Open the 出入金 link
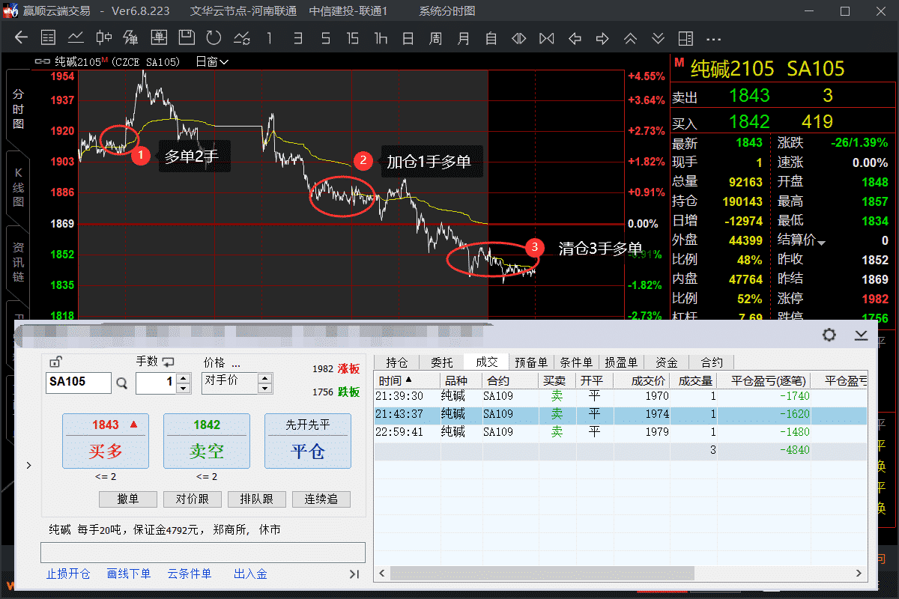The height and width of the screenshot is (599, 899). pos(250,574)
